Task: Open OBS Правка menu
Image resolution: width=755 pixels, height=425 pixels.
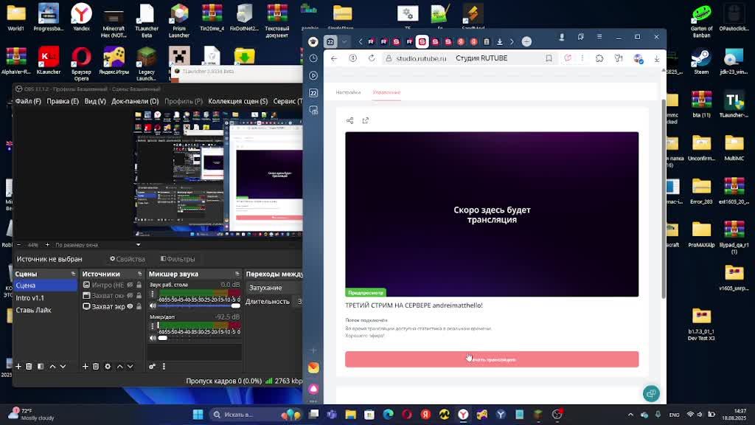Action: [x=63, y=101]
